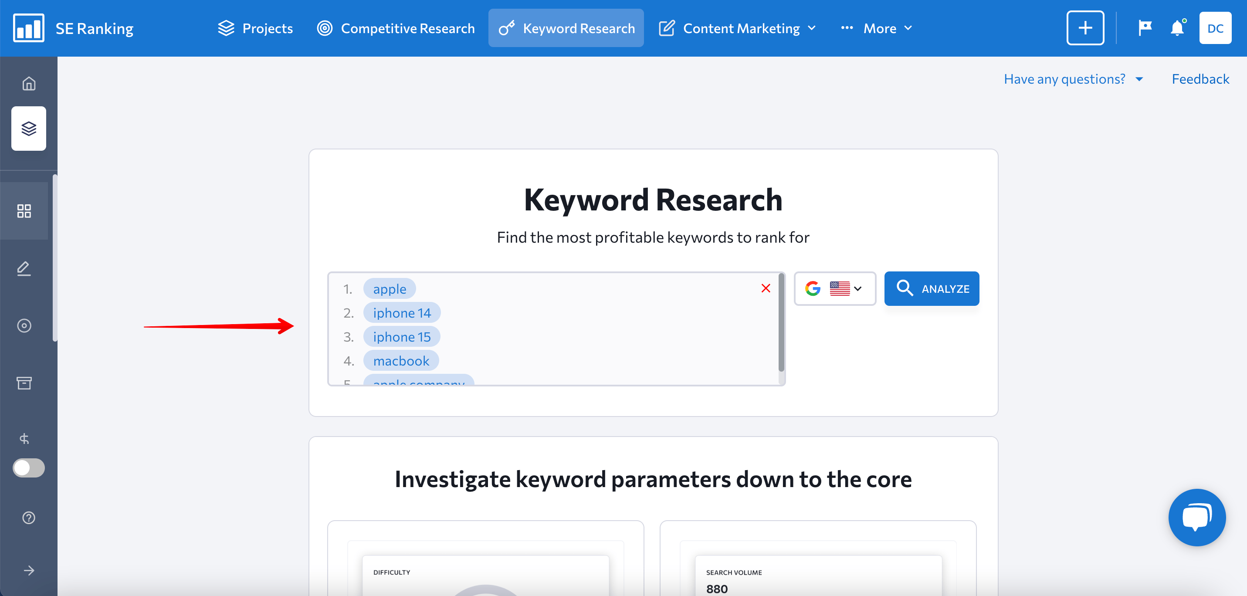Expand the search engine region dropdown
This screenshot has width=1247, height=596.
pos(834,288)
